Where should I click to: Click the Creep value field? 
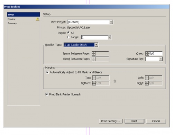(x=156, y=53)
